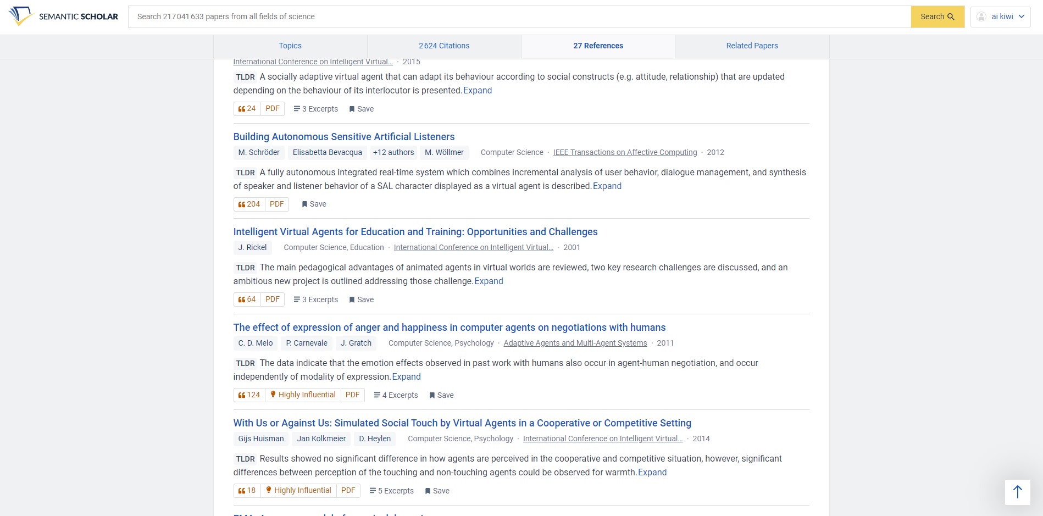Open author P. Carnevale
This screenshot has width=1043, height=516.
(307, 343)
